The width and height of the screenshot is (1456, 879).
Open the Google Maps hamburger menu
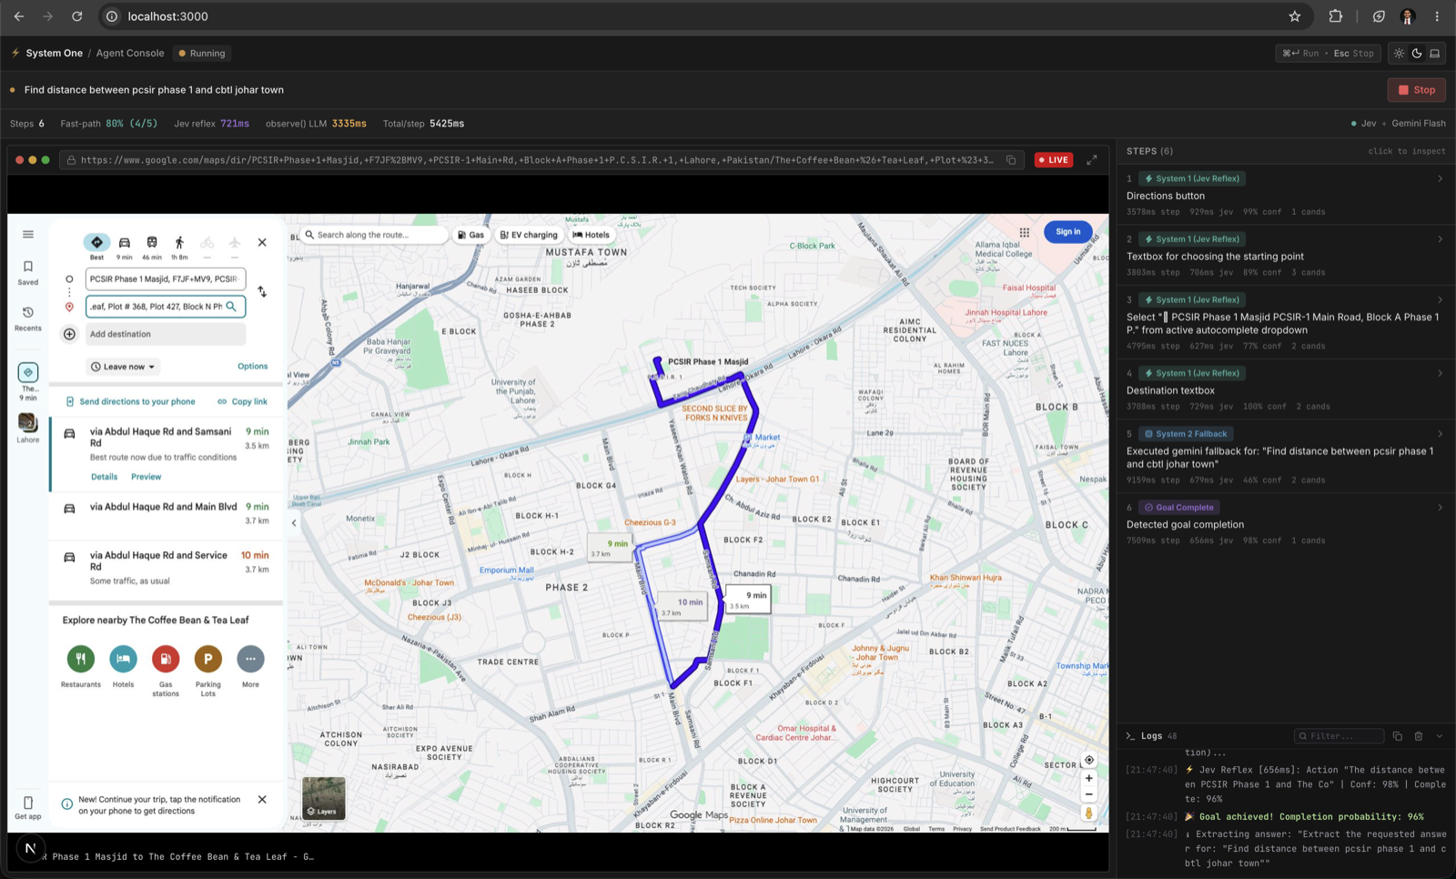(28, 235)
